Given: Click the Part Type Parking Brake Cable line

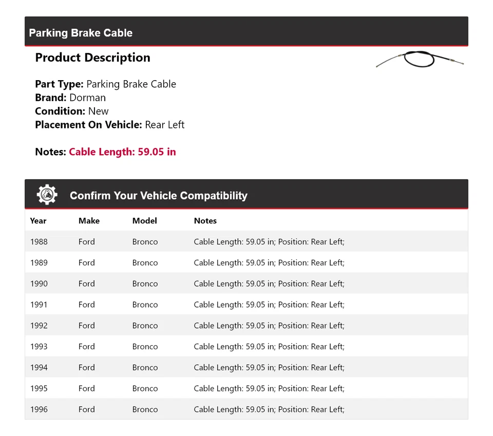Looking at the screenshot, I should (105, 84).
